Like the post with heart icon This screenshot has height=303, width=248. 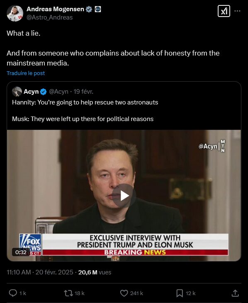pos(124,293)
